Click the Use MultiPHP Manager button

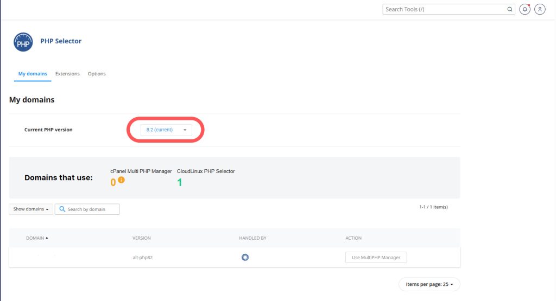(x=376, y=258)
